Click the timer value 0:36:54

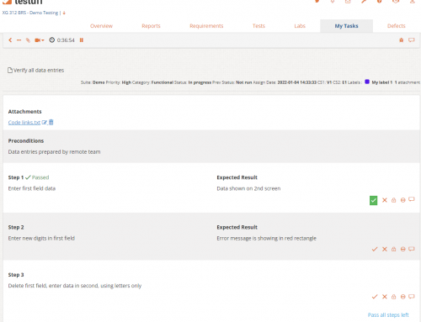[66, 40]
